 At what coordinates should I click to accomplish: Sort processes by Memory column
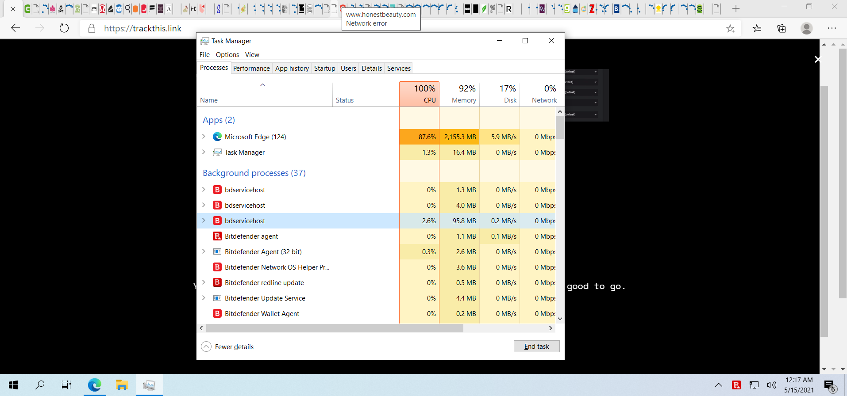pyautogui.click(x=459, y=94)
